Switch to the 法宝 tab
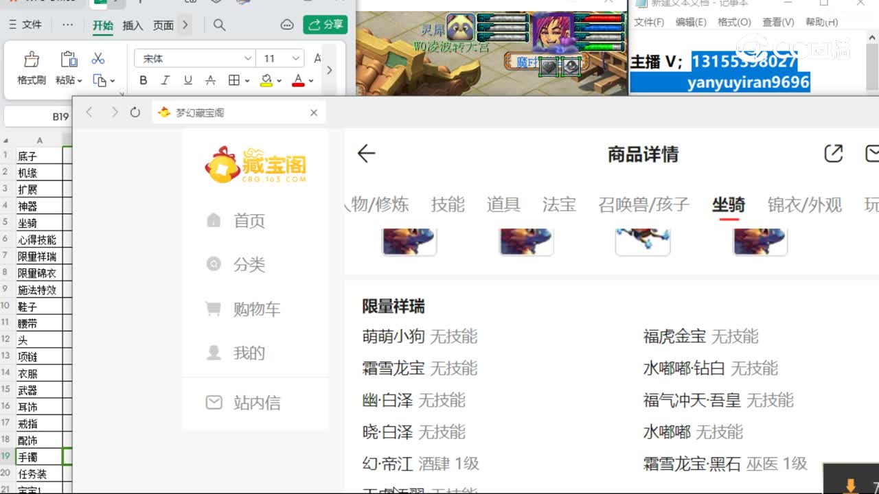 tap(559, 204)
